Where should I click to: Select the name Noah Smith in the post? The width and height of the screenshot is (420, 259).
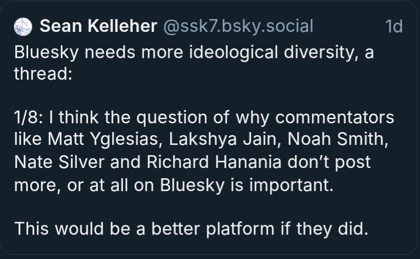[337, 139]
